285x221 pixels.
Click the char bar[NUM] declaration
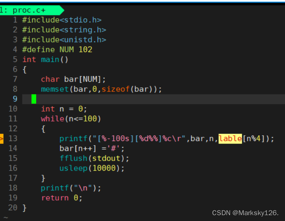coord(73,79)
